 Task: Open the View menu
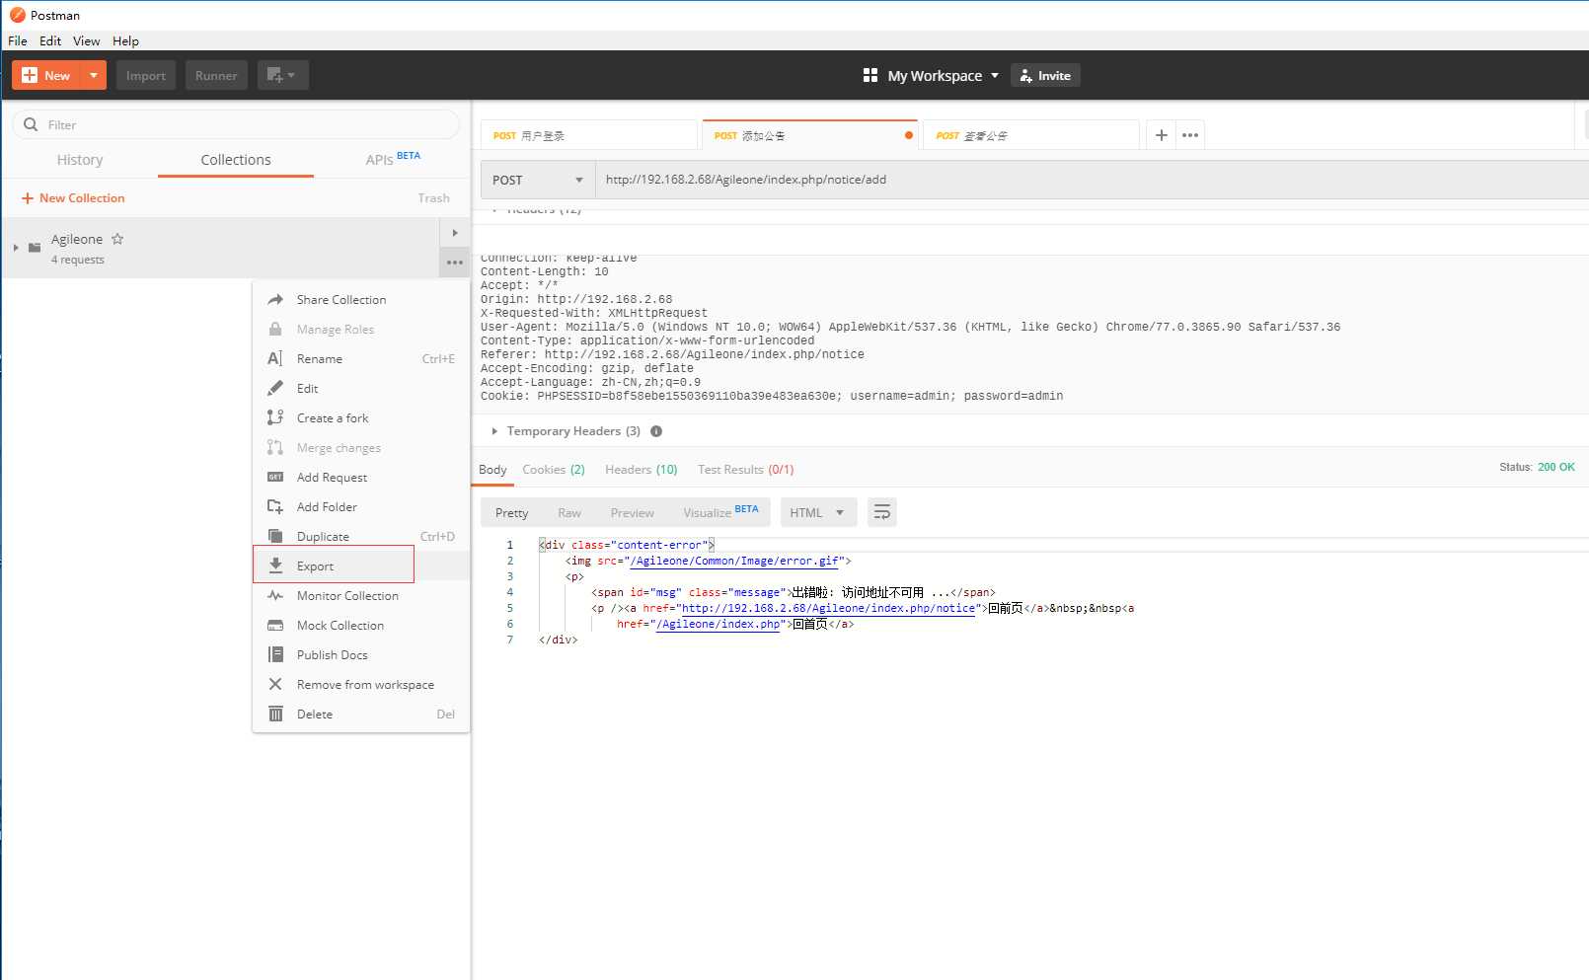pyautogui.click(x=86, y=40)
